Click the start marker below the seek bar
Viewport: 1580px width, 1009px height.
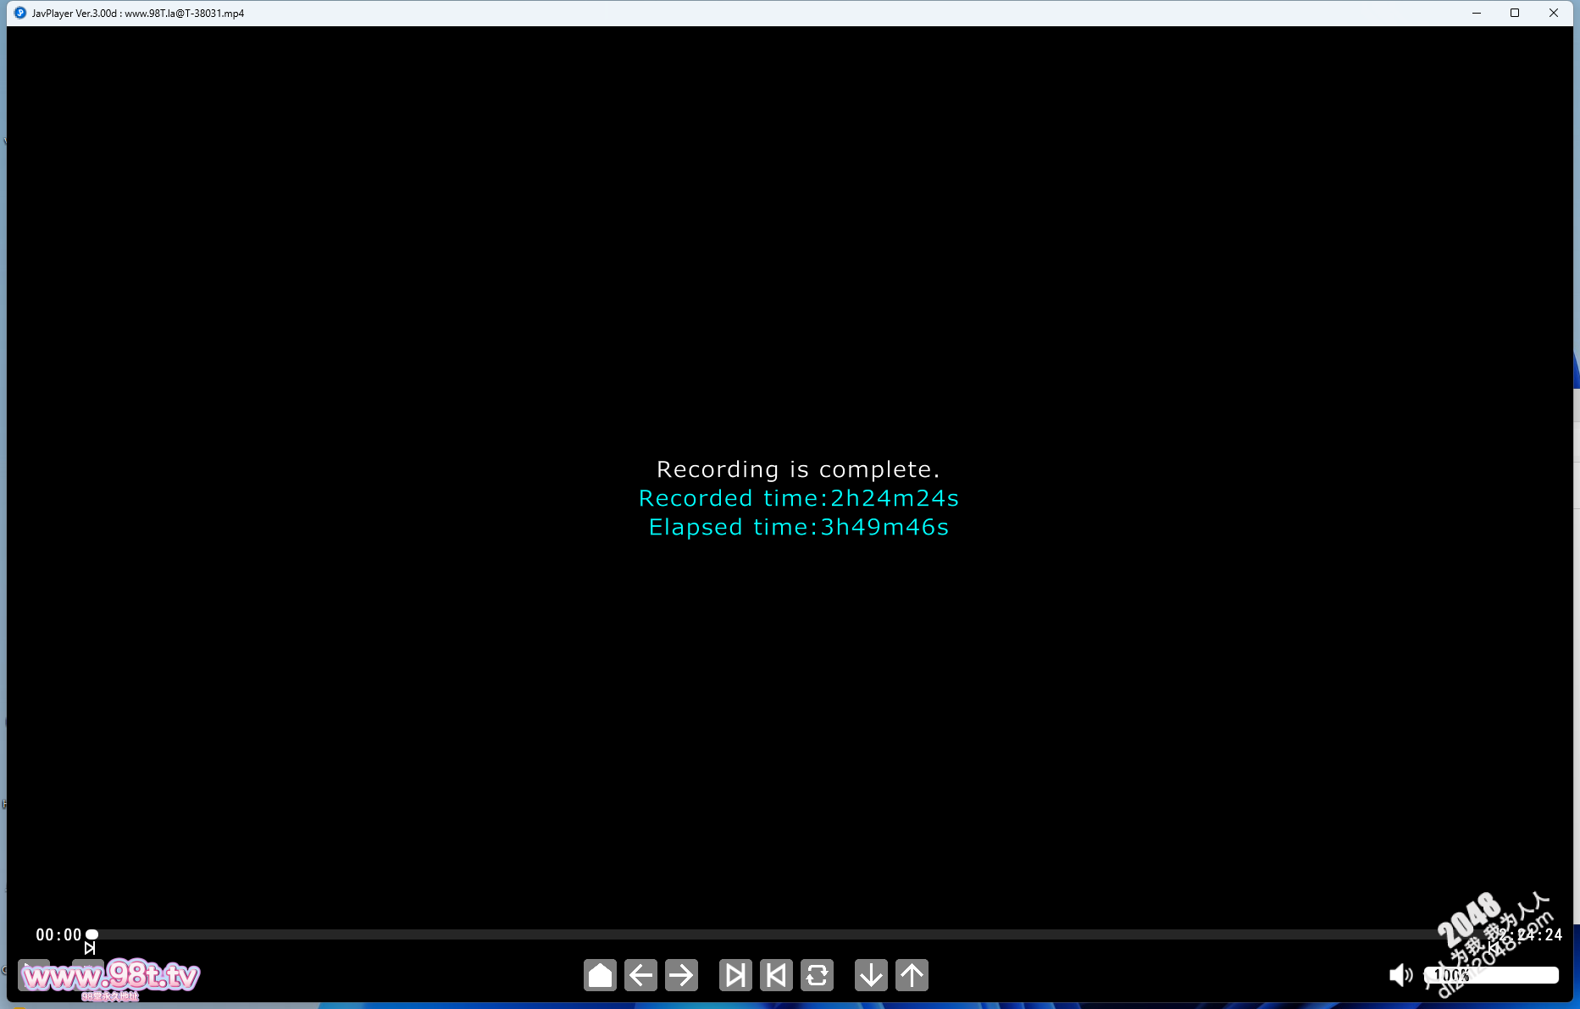point(90,948)
